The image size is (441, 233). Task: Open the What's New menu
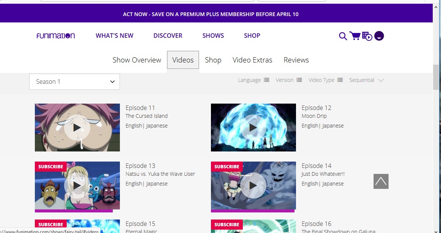tap(115, 36)
